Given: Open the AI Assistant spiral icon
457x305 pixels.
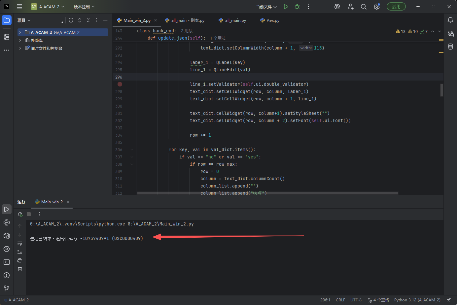Looking at the screenshot, I should pos(337,6).
